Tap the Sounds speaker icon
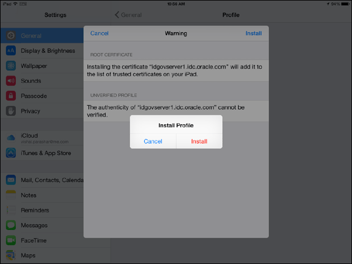 11,81
